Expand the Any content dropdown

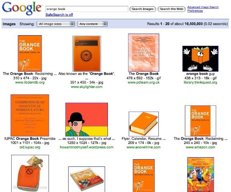tap(92, 24)
